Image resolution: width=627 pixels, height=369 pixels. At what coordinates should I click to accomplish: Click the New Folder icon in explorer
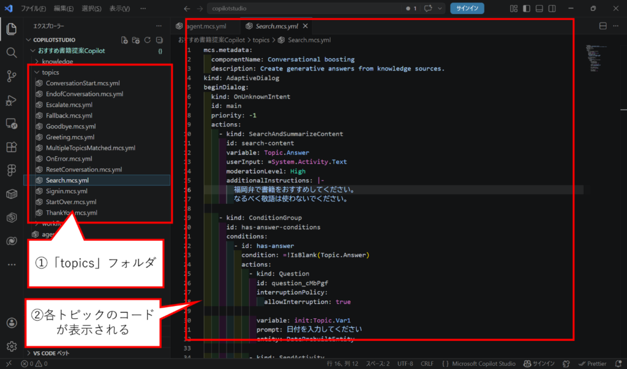point(136,40)
